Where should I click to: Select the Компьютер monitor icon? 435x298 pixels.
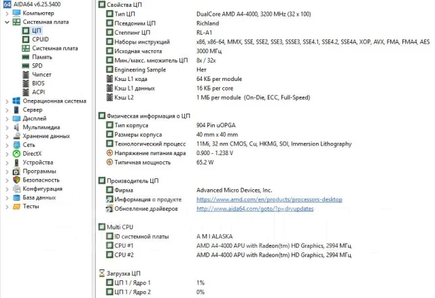pyautogui.click(x=16, y=13)
